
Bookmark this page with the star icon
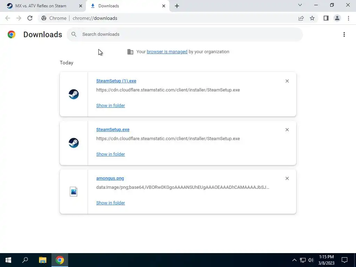(x=312, y=18)
